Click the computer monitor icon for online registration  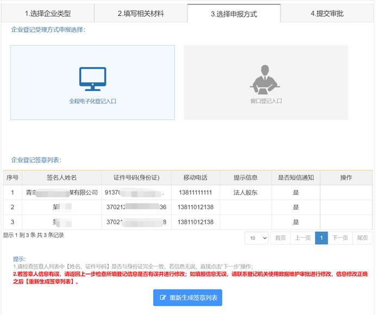[92, 79]
